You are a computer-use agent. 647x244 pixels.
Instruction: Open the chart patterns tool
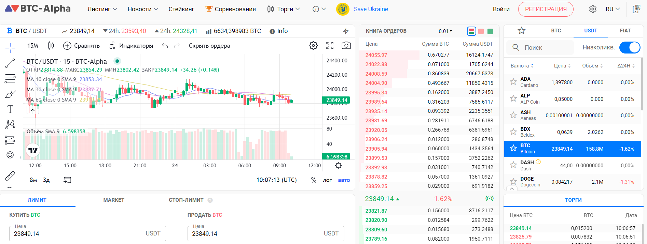tap(10, 124)
